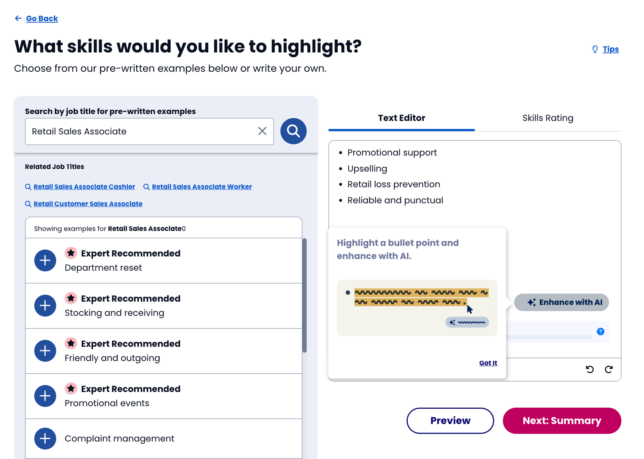
Task: Open the resume Preview
Action: [450, 421]
